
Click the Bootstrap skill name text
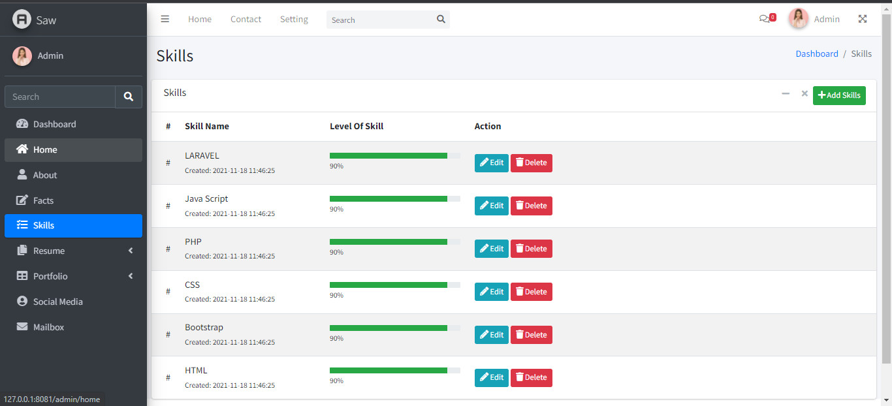click(204, 328)
